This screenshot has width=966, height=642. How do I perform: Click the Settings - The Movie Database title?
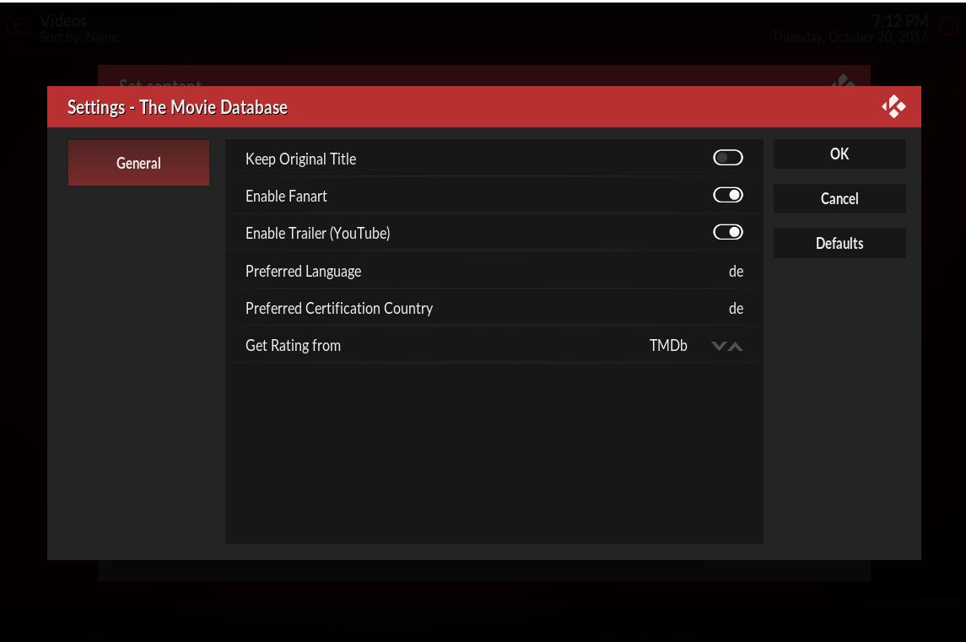(177, 107)
